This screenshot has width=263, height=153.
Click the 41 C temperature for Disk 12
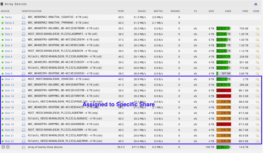point(121,85)
